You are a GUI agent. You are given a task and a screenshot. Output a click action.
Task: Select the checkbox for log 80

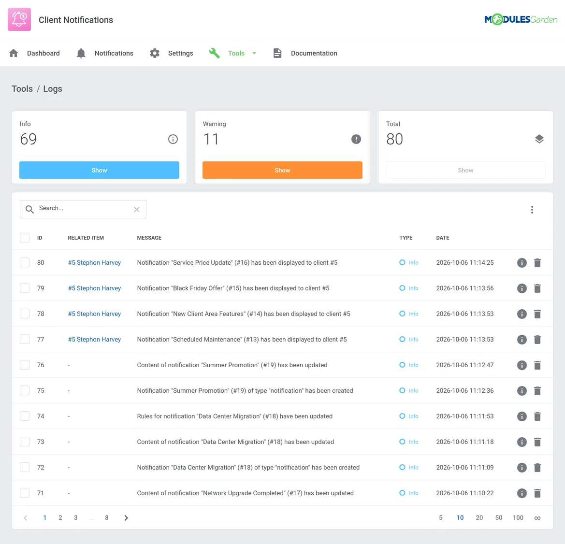25,262
